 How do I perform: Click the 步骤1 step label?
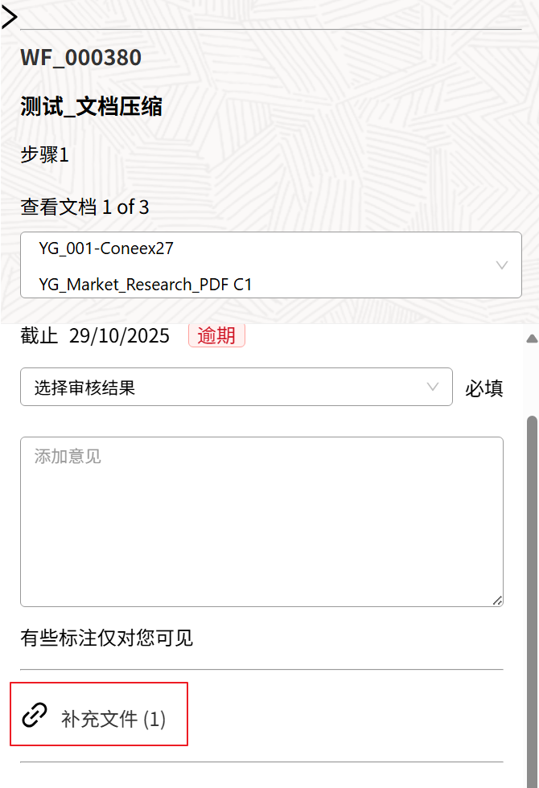tap(45, 154)
